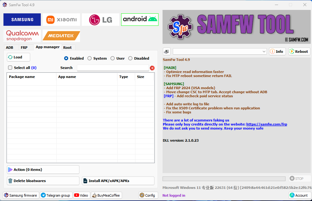The image size is (312, 201).
Task: Select the Android brand logo
Action: pos(140,20)
